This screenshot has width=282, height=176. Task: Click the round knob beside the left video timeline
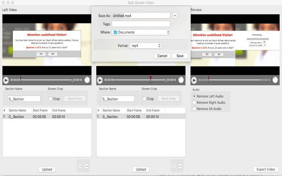87,80
